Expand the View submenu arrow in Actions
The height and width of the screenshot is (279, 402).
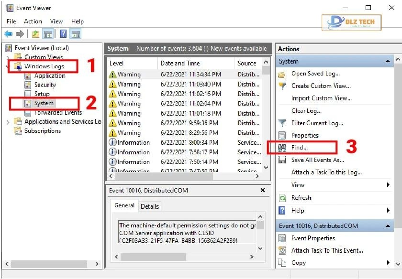(388, 185)
